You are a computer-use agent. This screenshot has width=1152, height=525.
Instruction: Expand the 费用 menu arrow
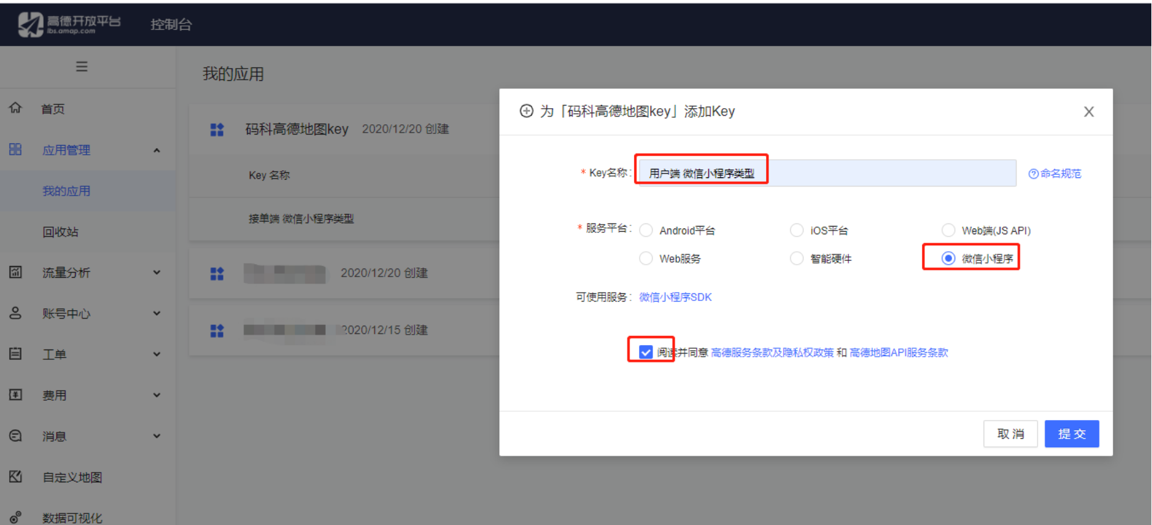click(x=157, y=395)
